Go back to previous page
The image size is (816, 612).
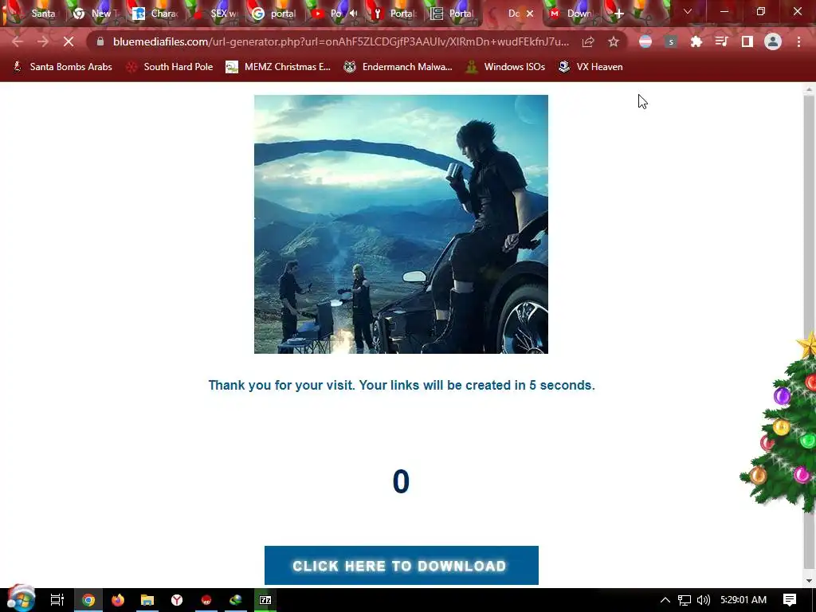point(18,41)
